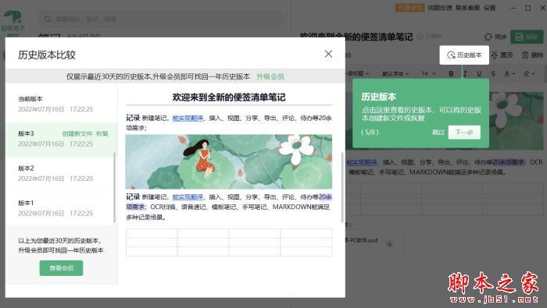547x308 pixels.
Task: Click the magnifier search icon
Action: (x=48, y=19)
